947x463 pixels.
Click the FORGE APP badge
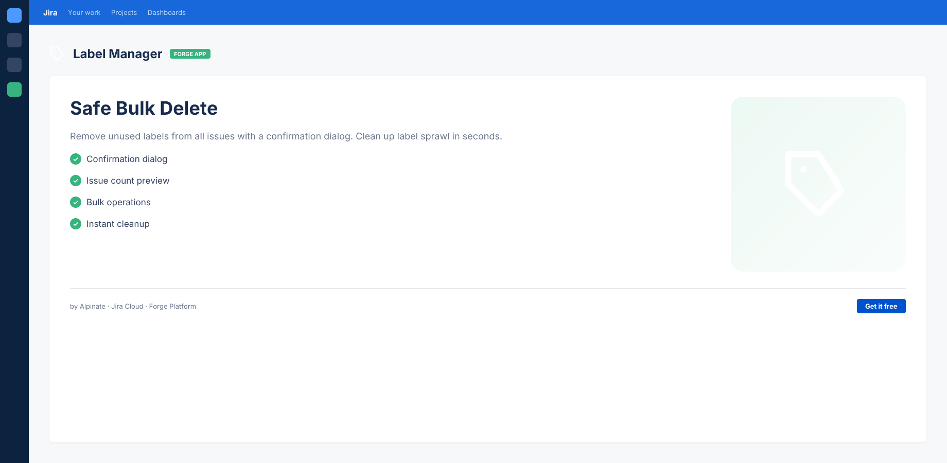click(190, 54)
